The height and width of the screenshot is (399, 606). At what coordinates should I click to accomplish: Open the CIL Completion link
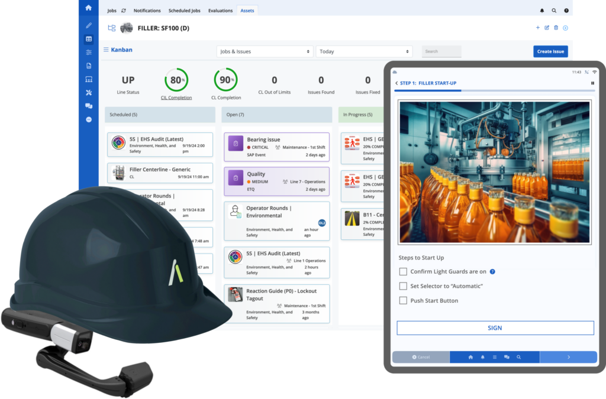click(176, 98)
